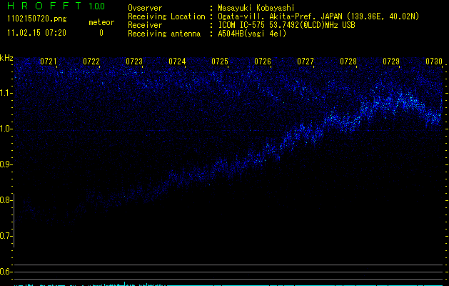Click the 0726 time marker
The height and width of the screenshot is (286, 449).
tap(263, 61)
